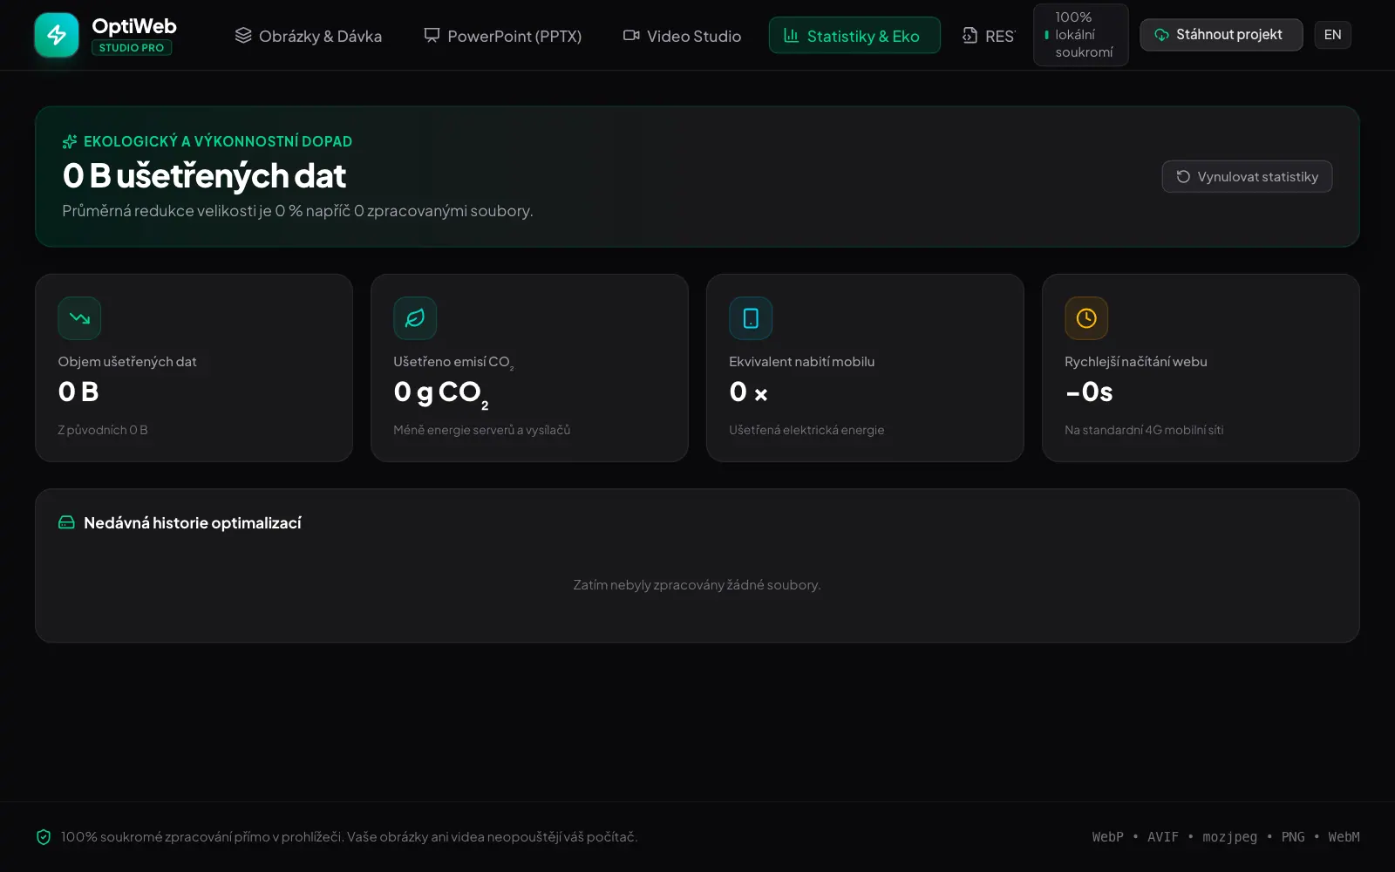Image resolution: width=1395 pixels, height=872 pixels.
Task: Click the STUDIO PRO badge under OptiWeb
Action: pos(132,48)
